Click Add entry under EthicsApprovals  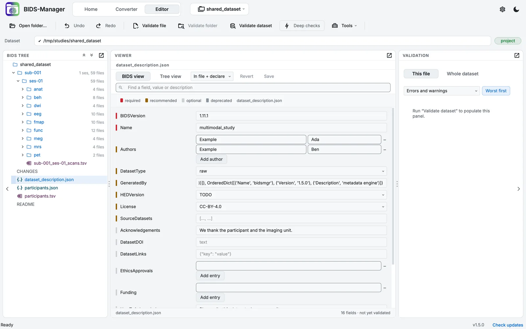(210, 276)
